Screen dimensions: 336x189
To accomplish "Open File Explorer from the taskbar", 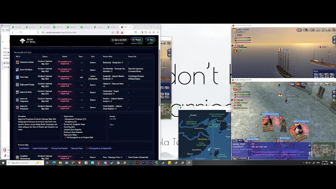I will coord(60,163).
